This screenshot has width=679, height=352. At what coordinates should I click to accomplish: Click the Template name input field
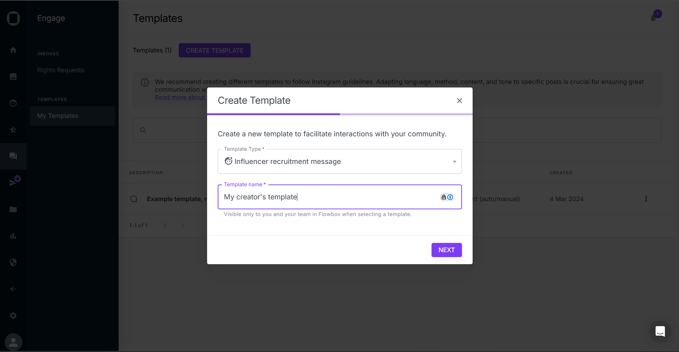[329, 197]
